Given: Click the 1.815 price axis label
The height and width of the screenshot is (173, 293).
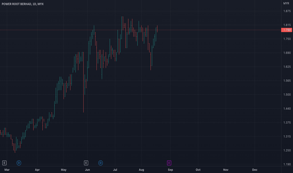Looking at the screenshot, I should point(287,25).
